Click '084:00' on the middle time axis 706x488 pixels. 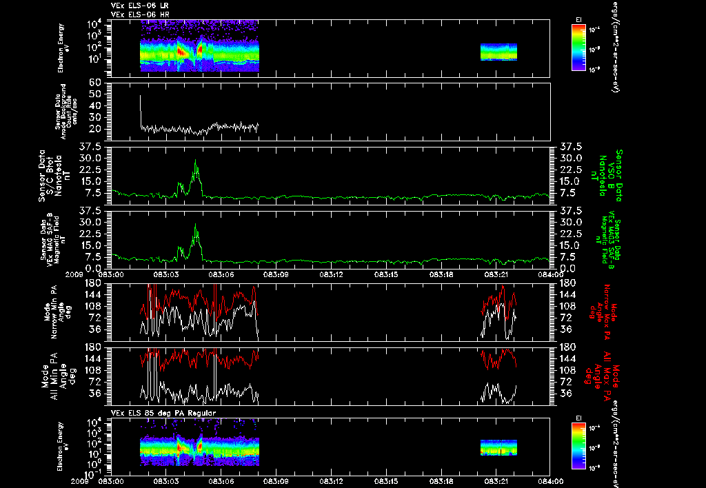[550, 274]
